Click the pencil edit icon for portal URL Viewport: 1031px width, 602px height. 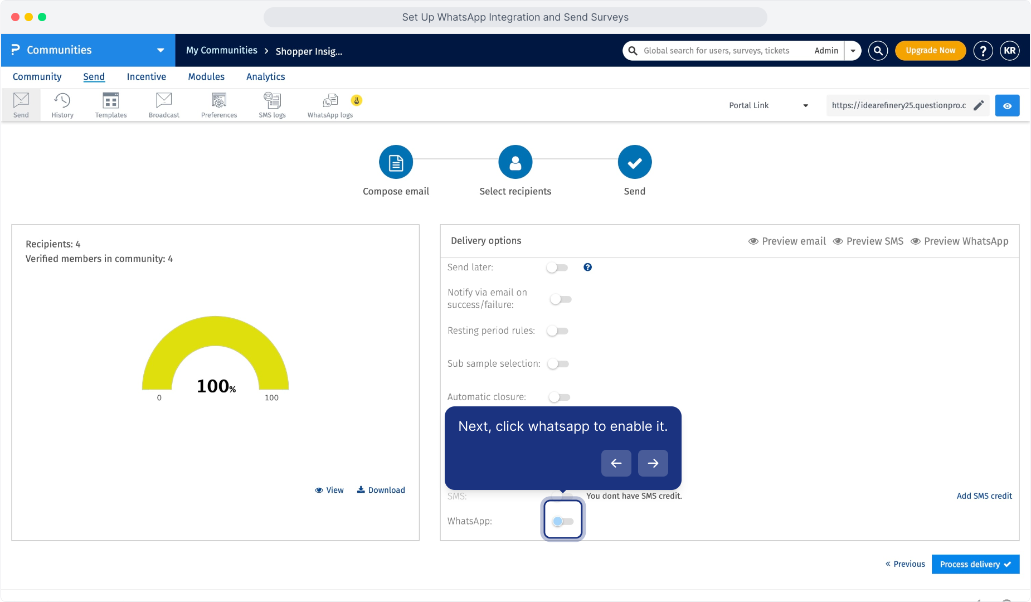pyautogui.click(x=979, y=105)
